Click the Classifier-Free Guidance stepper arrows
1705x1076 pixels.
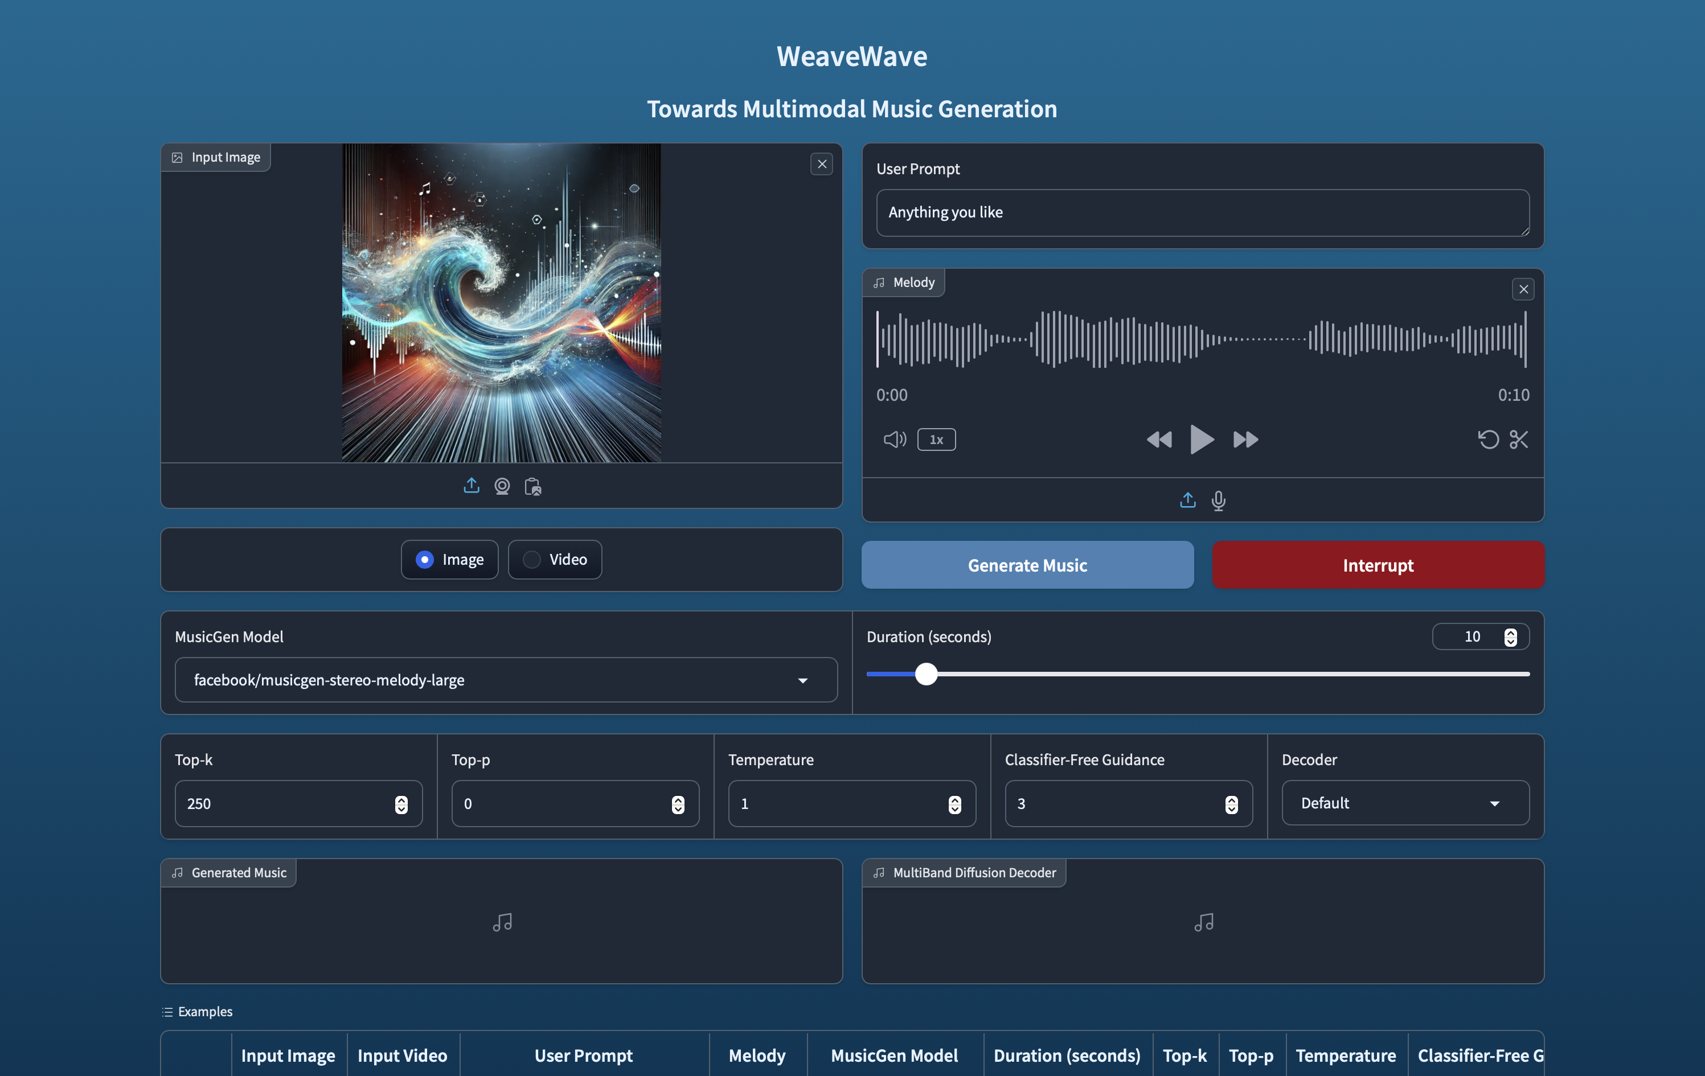(1231, 804)
